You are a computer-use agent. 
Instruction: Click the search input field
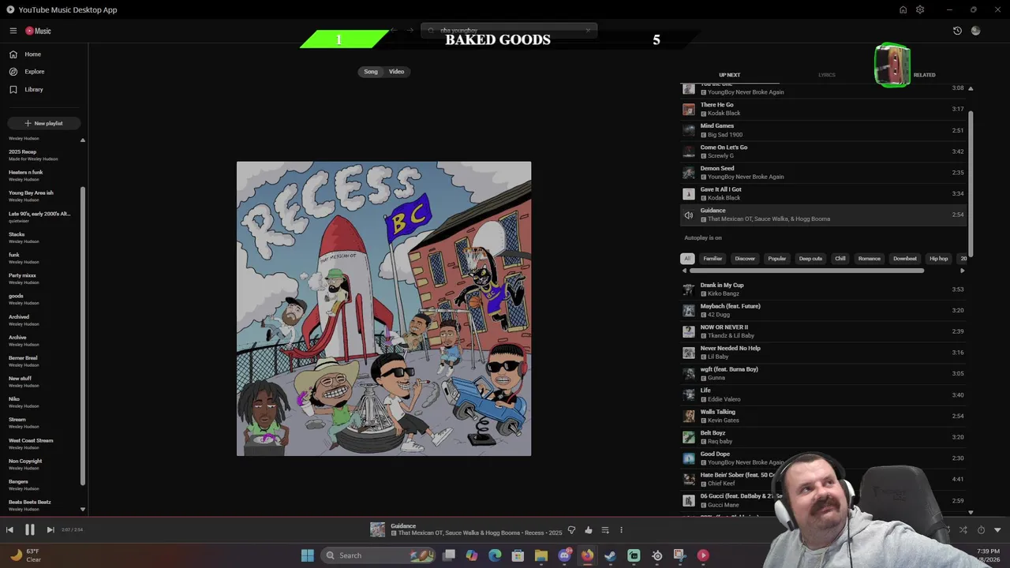pos(509,30)
